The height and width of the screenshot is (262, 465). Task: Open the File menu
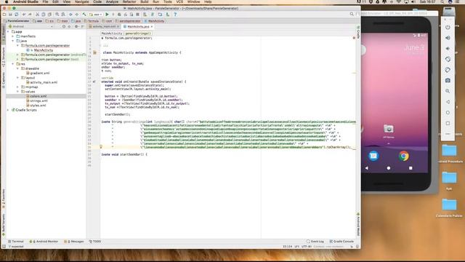click(45, 1)
